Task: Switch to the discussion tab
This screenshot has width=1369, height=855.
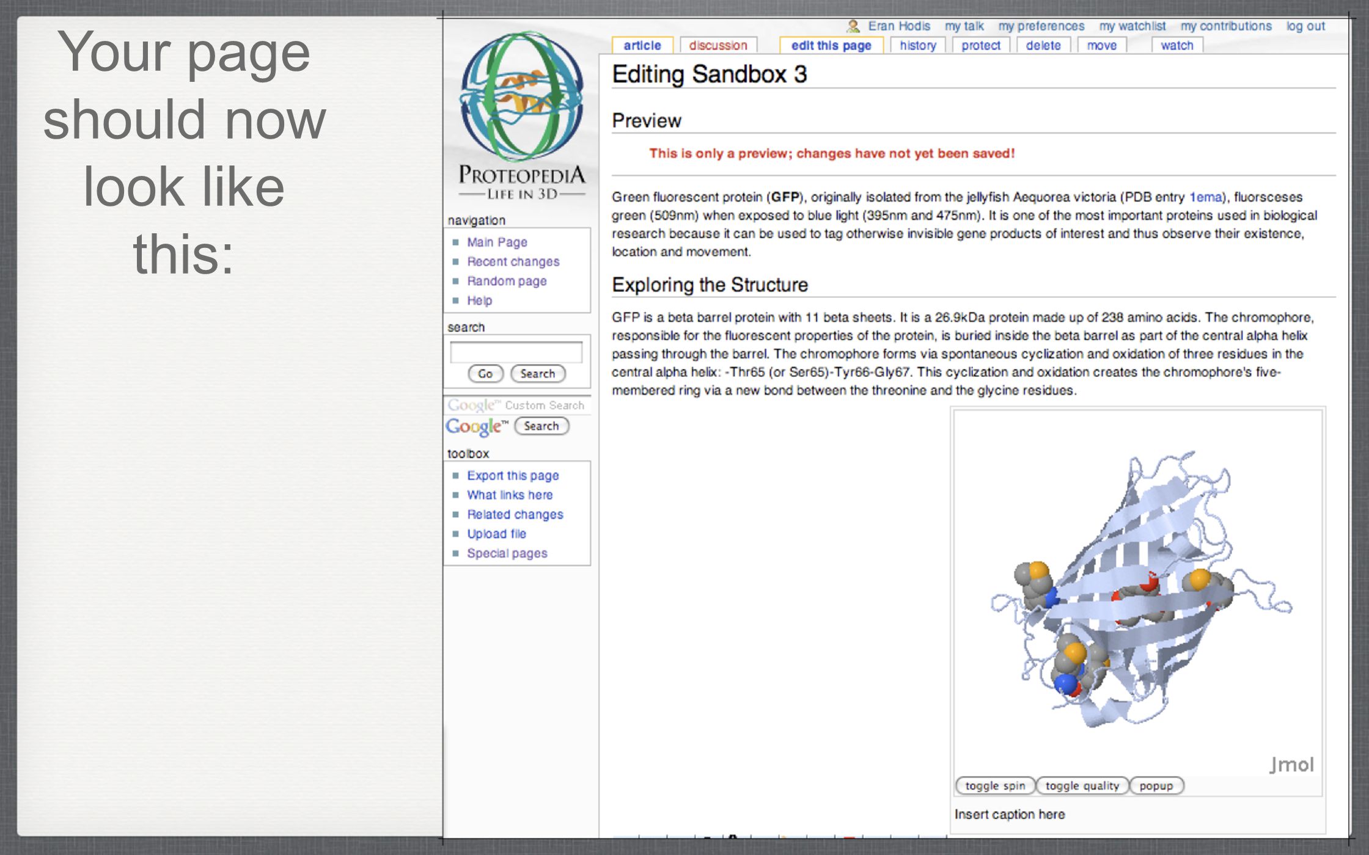Action: [x=718, y=45]
